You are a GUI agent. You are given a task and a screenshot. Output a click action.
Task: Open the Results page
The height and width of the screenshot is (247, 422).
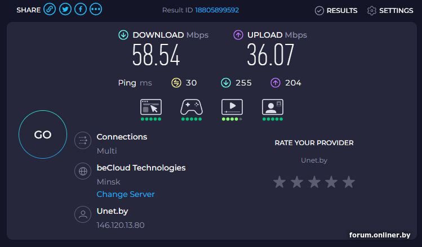336,10
